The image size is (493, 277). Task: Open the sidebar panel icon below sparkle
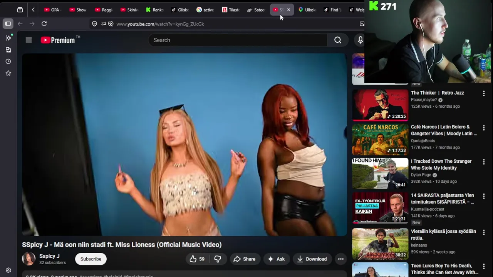click(x=8, y=50)
